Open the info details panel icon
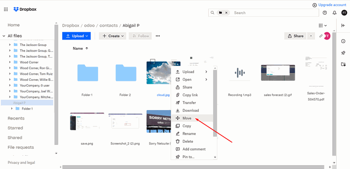The width and height of the screenshot is (350, 169). [x=344, y=41]
